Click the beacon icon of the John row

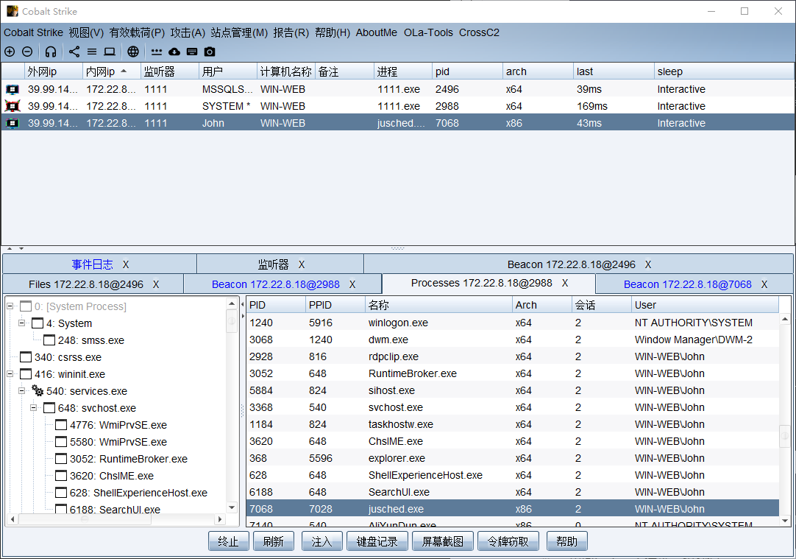click(13, 123)
